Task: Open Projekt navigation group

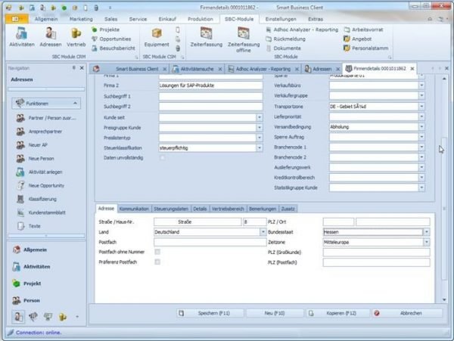Action: coord(27,284)
